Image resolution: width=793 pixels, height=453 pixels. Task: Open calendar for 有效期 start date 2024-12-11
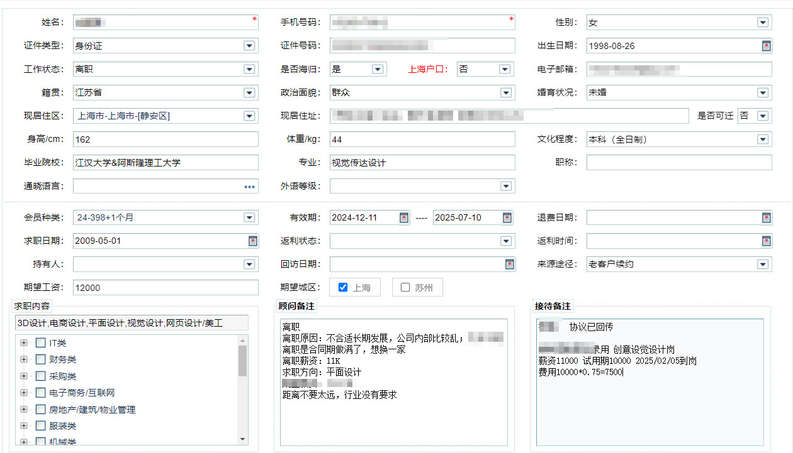point(403,217)
